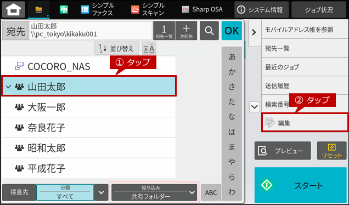Sort the list with 並び替え
Screen dimensions: 349x205
(x=117, y=48)
